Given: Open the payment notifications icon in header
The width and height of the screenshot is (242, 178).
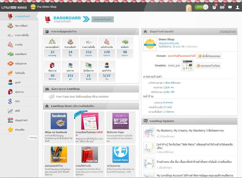Looking at the screenshot, I should pyautogui.click(x=222, y=7).
